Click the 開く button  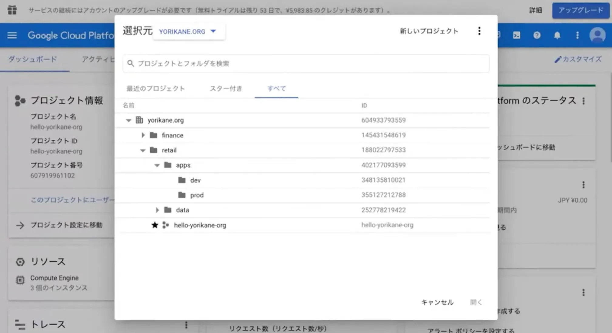[x=476, y=302]
